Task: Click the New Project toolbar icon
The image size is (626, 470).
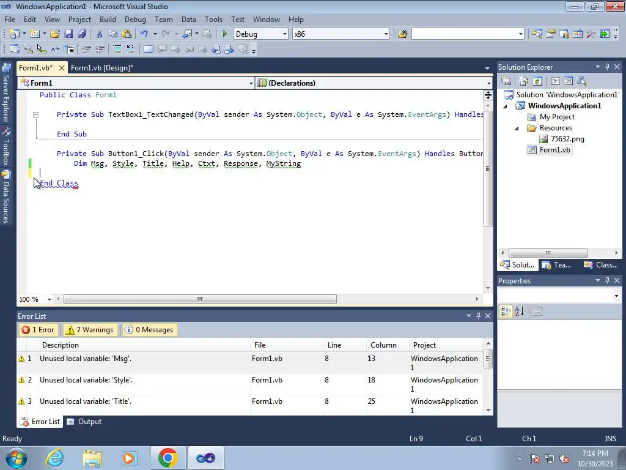Action: [15, 34]
